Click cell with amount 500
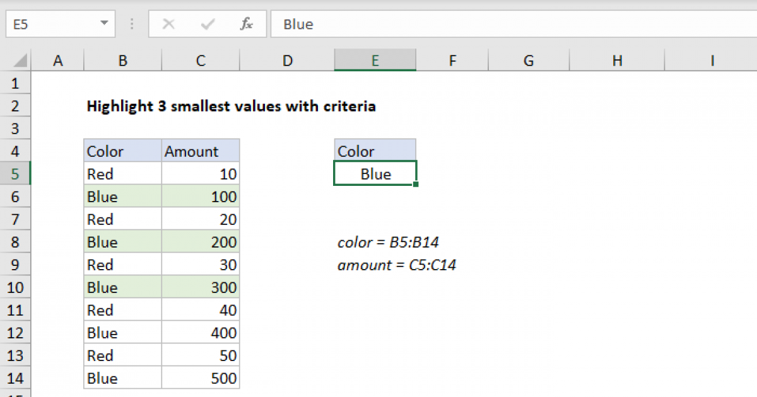The image size is (757, 397). click(201, 378)
